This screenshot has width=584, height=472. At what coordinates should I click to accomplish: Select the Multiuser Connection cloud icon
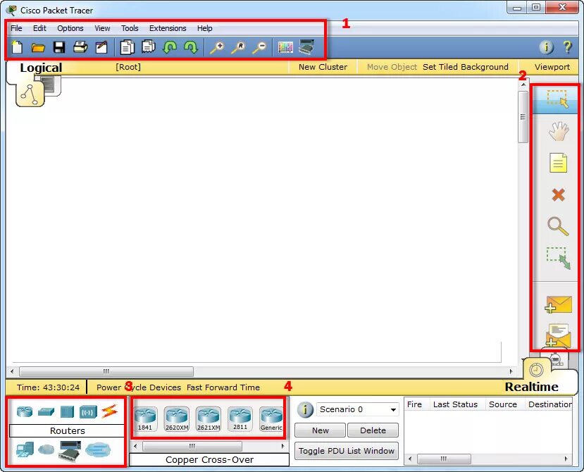pyautogui.click(x=98, y=449)
